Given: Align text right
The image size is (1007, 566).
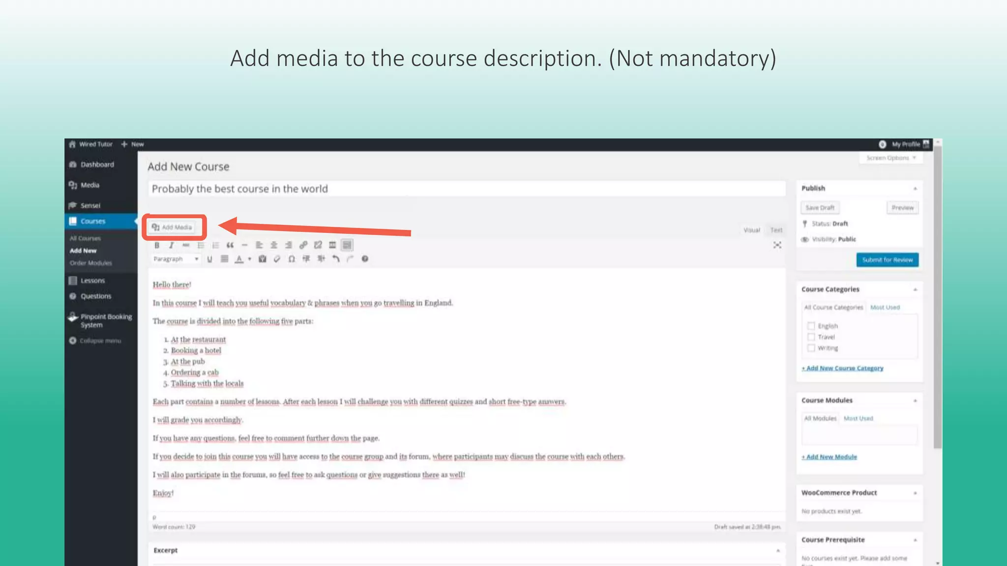Looking at the screenshot, I should click(x=289, y=245).
